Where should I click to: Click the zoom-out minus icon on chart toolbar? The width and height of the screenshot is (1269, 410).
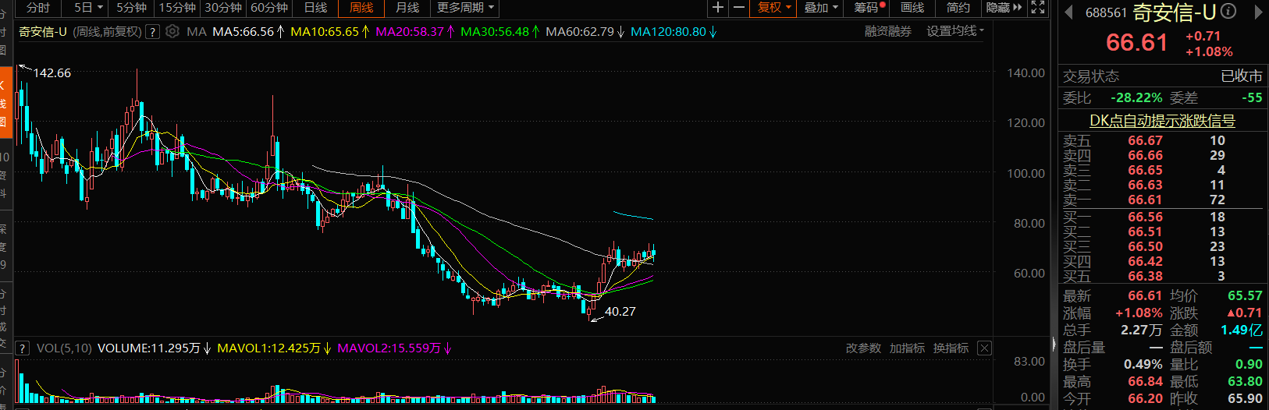pos(739,8)
